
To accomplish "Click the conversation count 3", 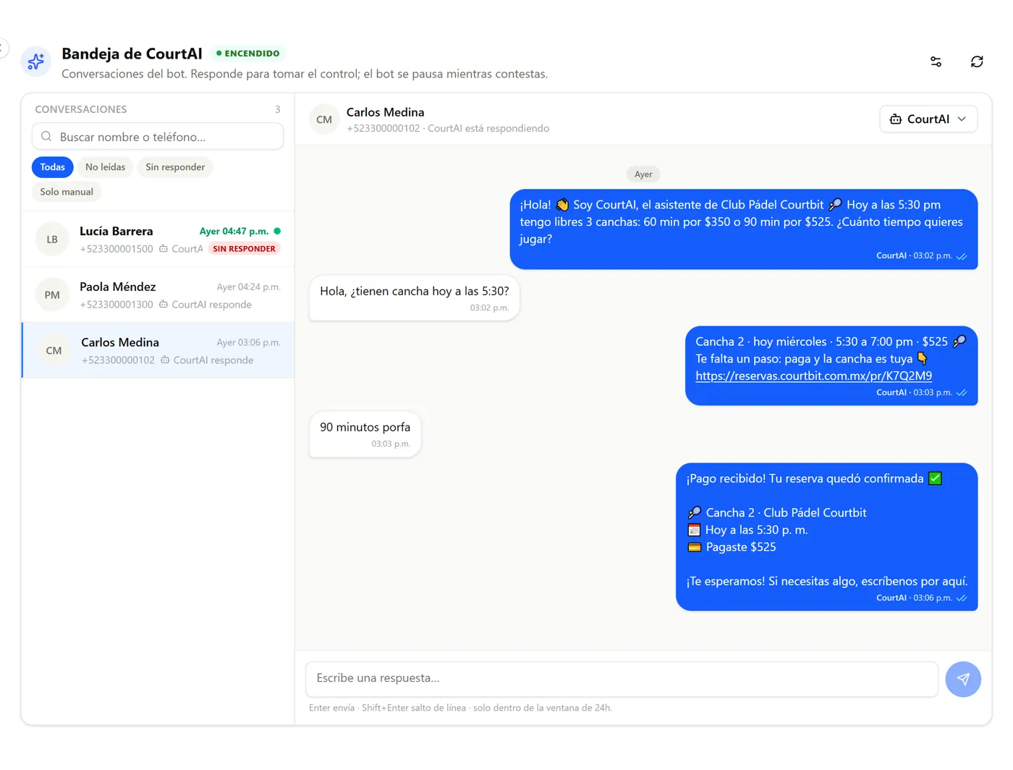I will (277, 109).
